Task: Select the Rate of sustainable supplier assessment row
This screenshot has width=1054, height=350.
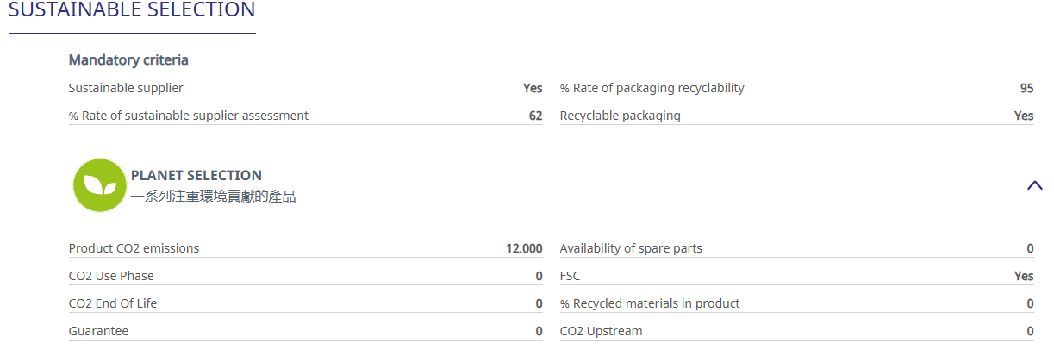Action: tap(306, 116)
